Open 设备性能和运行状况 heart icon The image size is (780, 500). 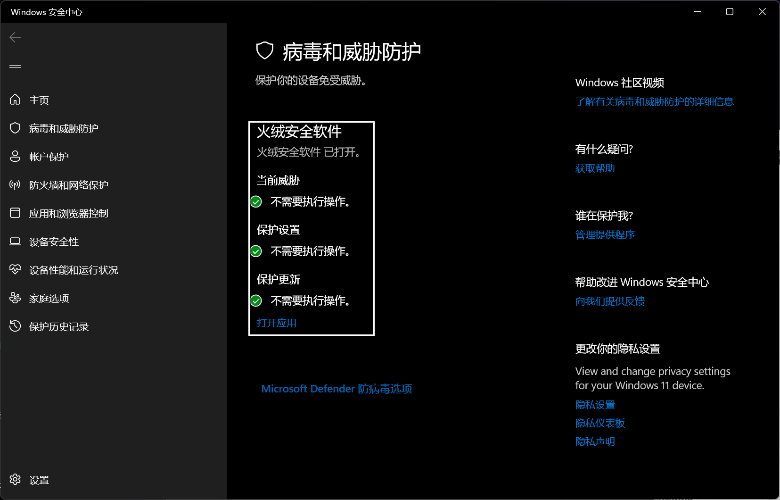click(15, 269)
